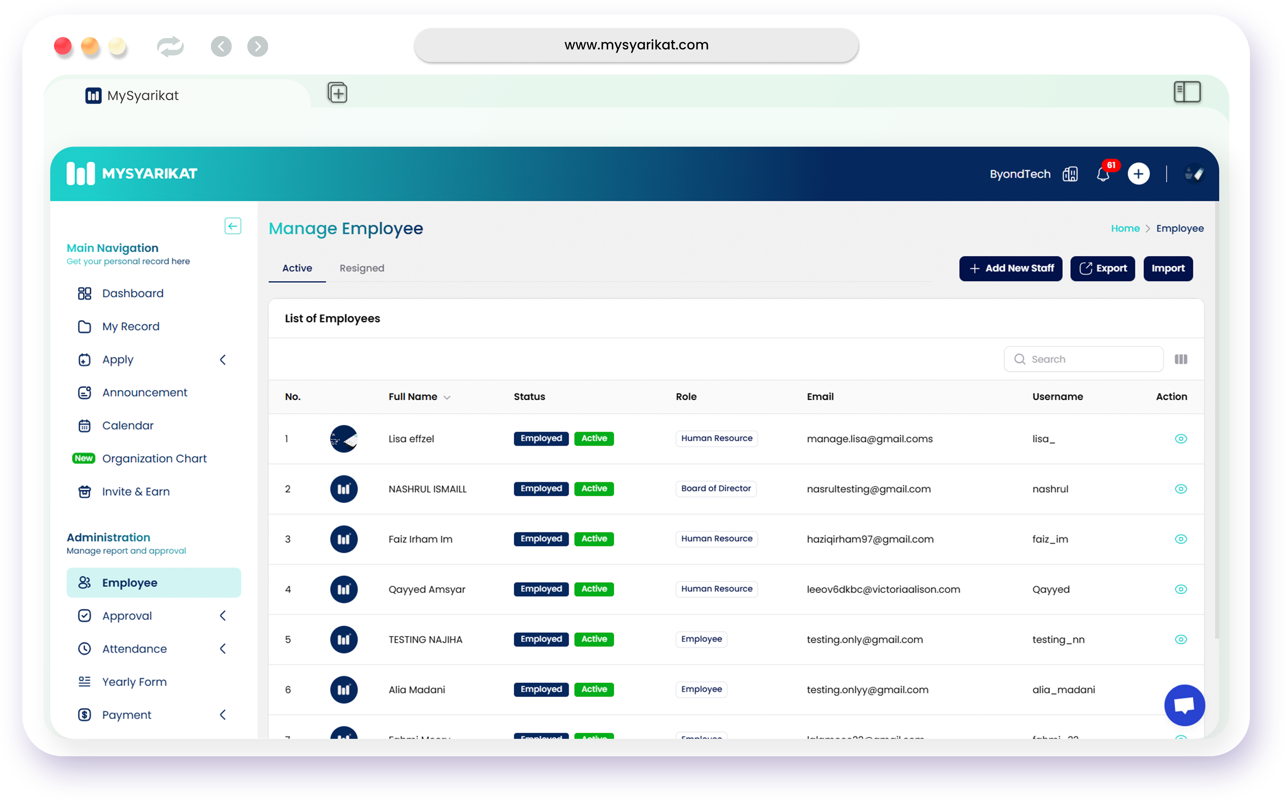The image size is (1286, 800).
Task: Open the company building icon beside ByondTech
Action: pos(1070,174)
